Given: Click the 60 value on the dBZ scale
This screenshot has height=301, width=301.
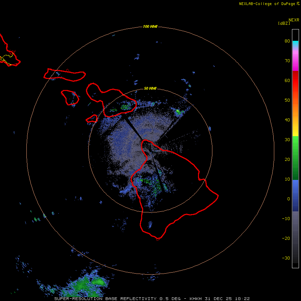Looking at the screenshot, I should [287, 80].
